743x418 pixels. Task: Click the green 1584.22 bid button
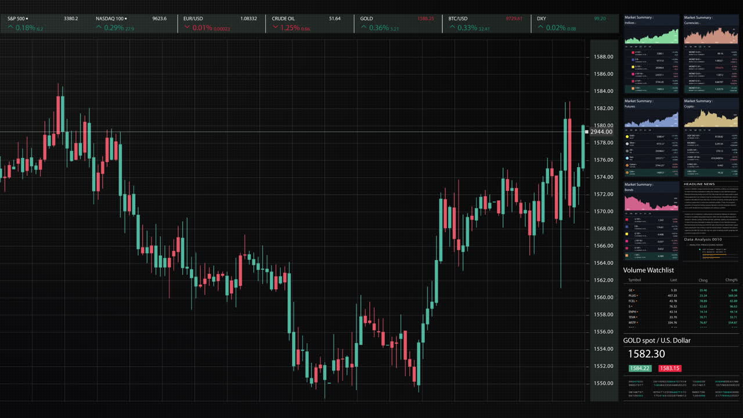click(640, 368)
